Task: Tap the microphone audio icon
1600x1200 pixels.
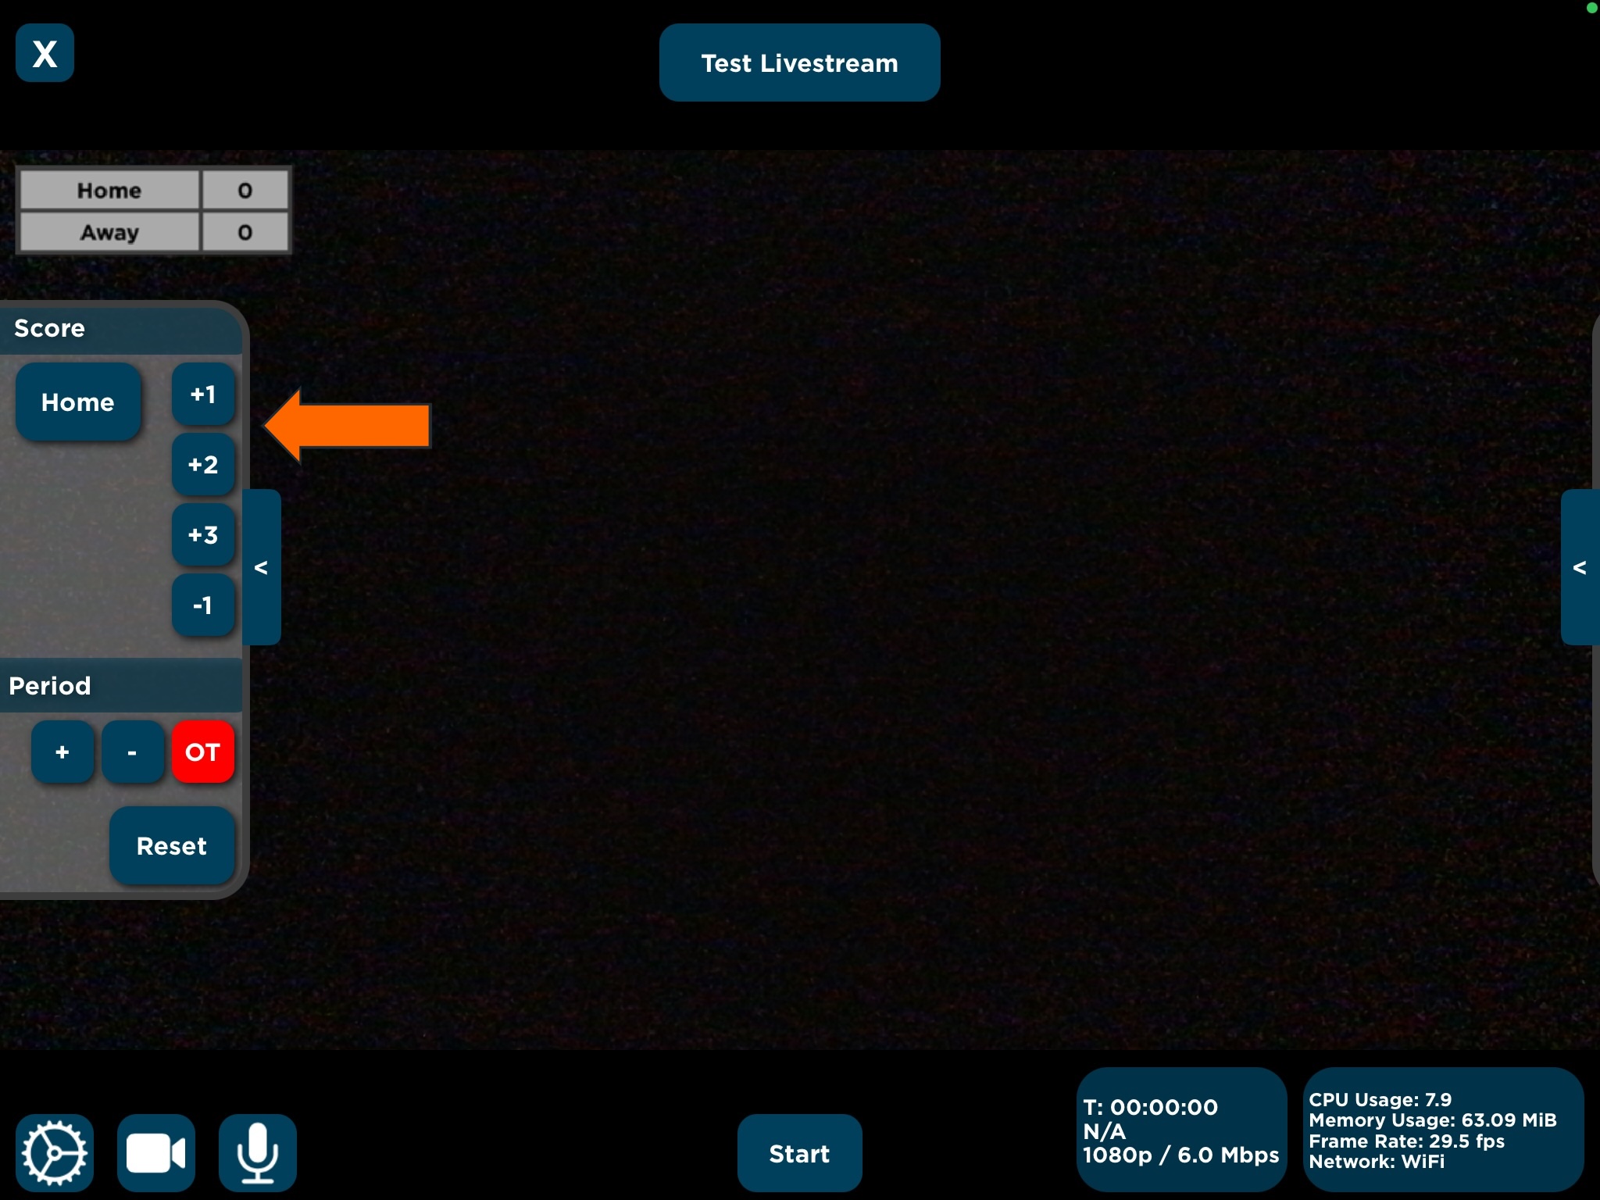Action: pyautogui.click(x=258, y=1152)
